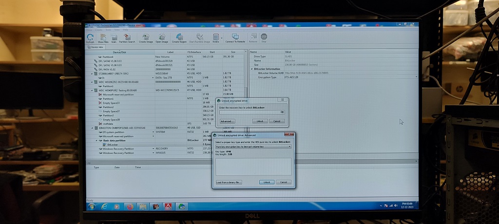Viewport: 499px width, 224px height.
Task: Click Cancel in the Advanced dialog
Action: click(x=283, y=182)
